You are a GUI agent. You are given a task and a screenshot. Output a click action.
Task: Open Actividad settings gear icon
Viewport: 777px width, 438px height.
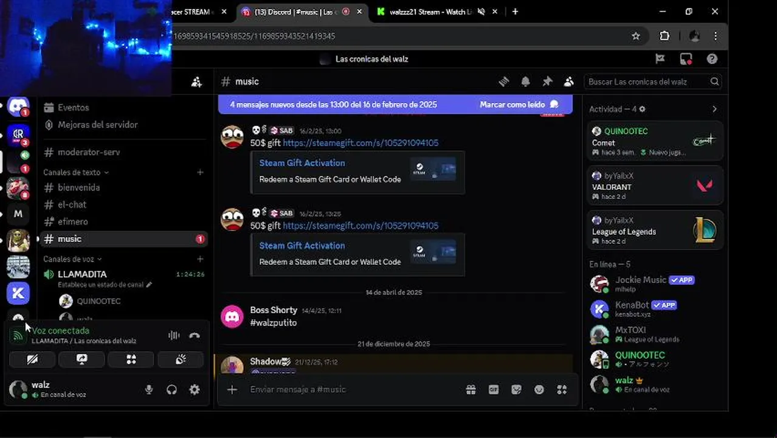(x=642, y=109)
